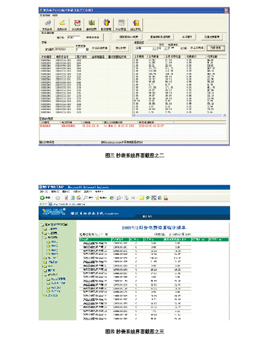
Task: Click the port number input field
Action: click(74, 38)
